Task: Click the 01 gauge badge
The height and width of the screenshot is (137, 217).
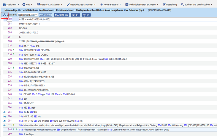Action: 75,15
